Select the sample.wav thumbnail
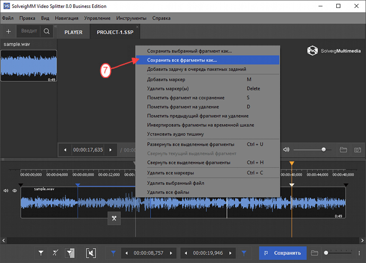This screenshot has width=366, height=263. point(29,66)
